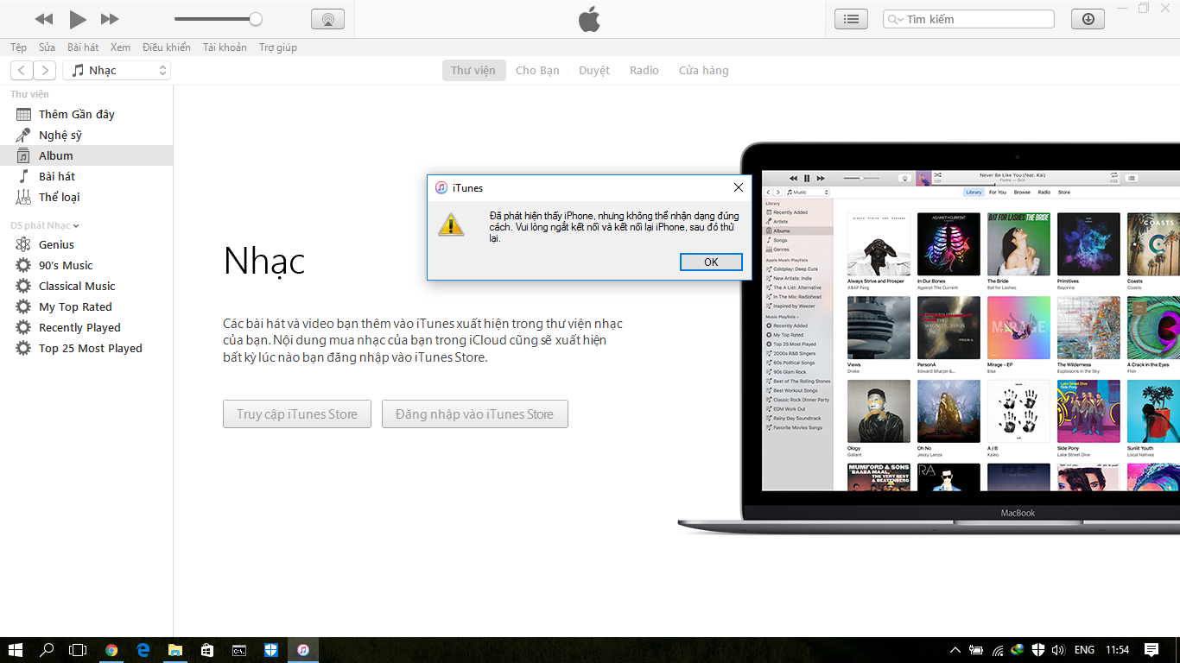1180x663 pixels.
Task: Open the Downloads arrow icon
Action: point(1088,19)
